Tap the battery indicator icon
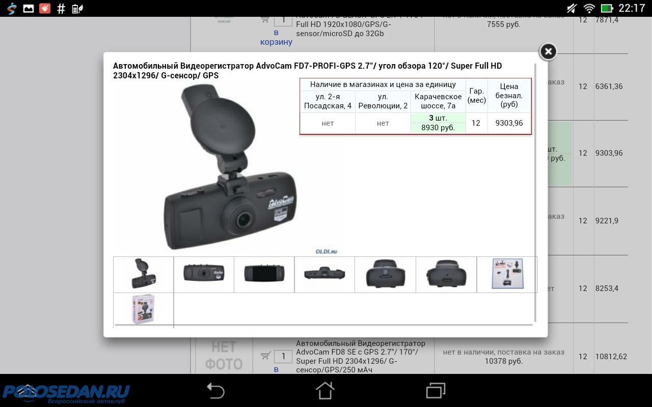 [x=607, y=8]
